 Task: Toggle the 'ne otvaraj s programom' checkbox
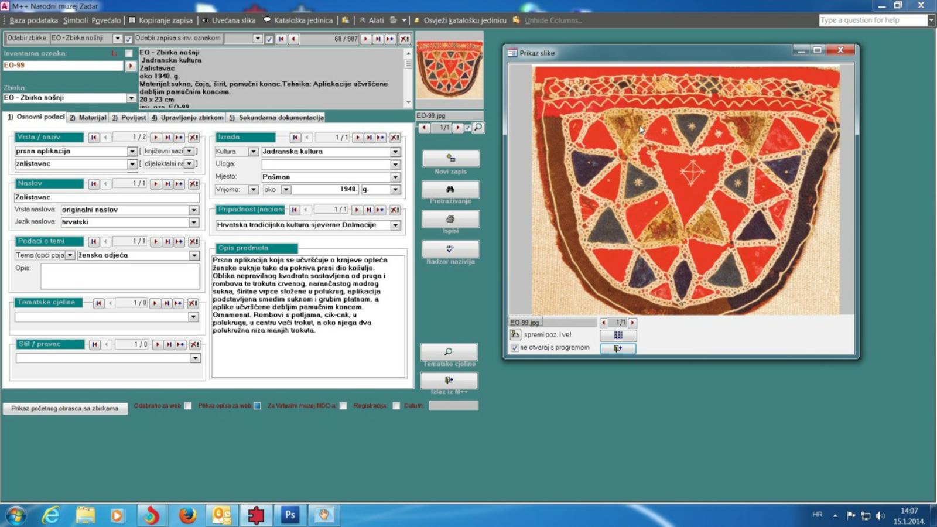point(515,348)
